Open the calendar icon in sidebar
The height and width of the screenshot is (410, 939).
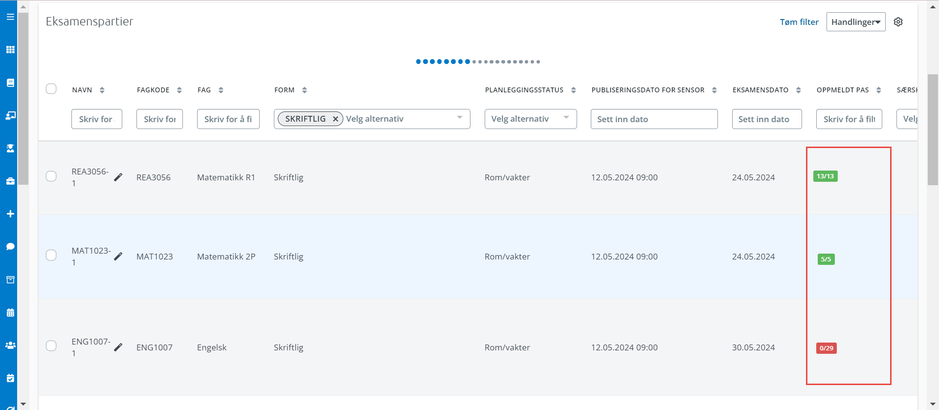coord(10,313)
